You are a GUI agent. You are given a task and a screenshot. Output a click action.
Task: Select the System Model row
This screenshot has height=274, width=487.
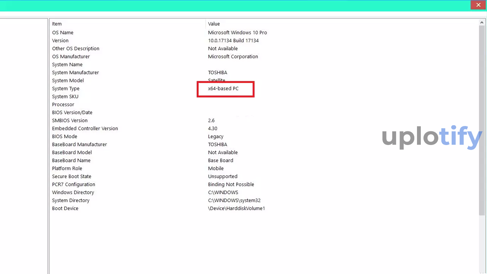264,80
